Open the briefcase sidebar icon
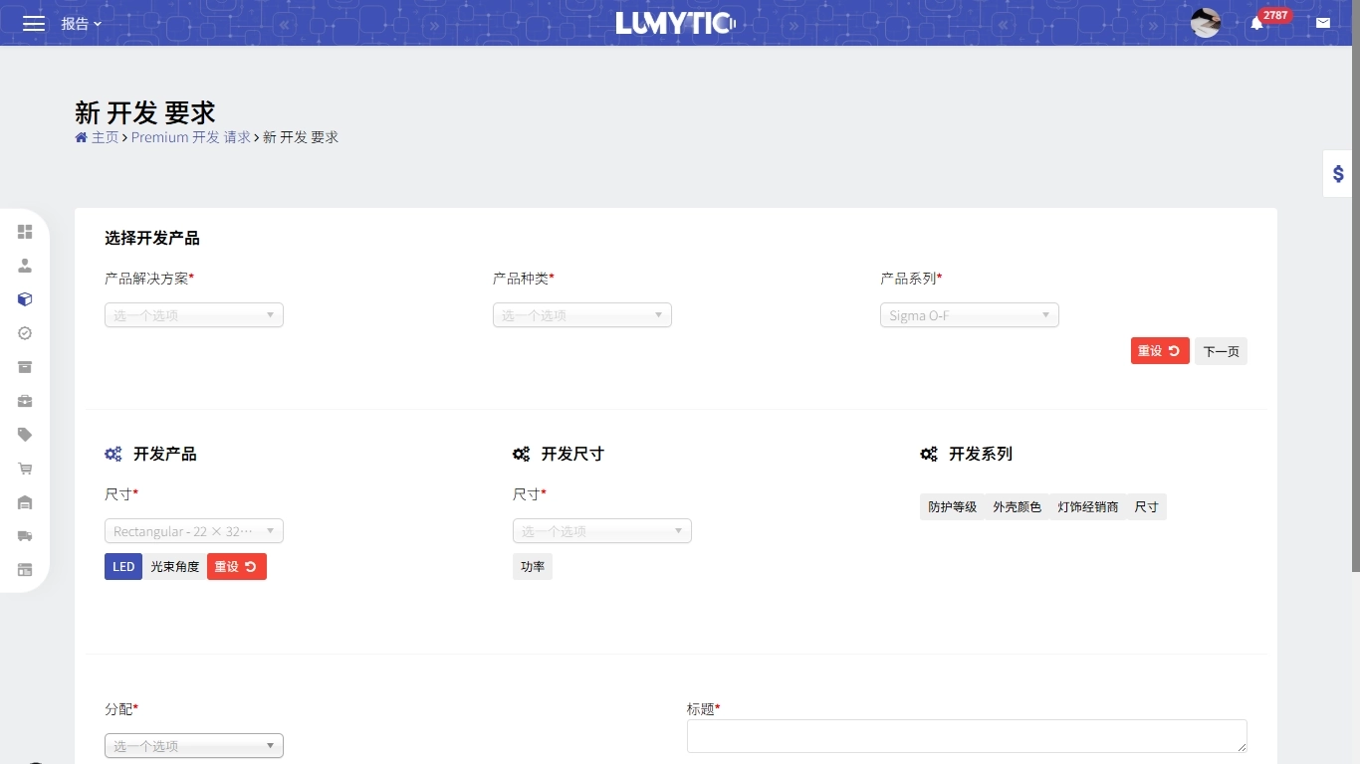1360x764 pixels. 25,401
